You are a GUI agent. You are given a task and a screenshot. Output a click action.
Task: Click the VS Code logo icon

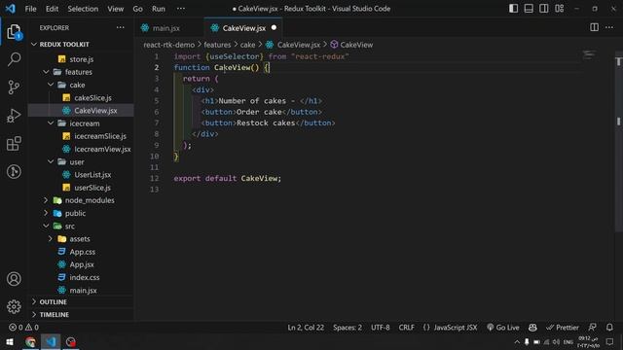click(x=11, y=9)
